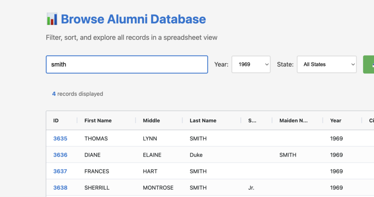Click the search field containing smith
The height and width of the screenshot is (197, 374).
127,64
